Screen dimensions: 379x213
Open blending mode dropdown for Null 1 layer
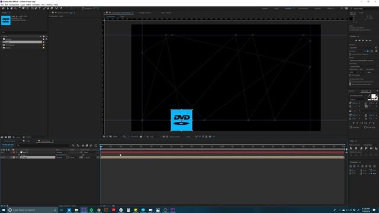(61, 153)
